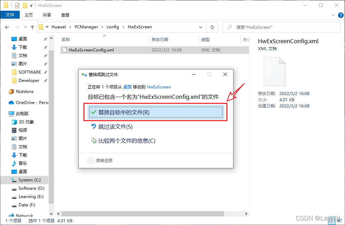
Task: Sort by the 类型 column header
Action: (x=205, y=40)
